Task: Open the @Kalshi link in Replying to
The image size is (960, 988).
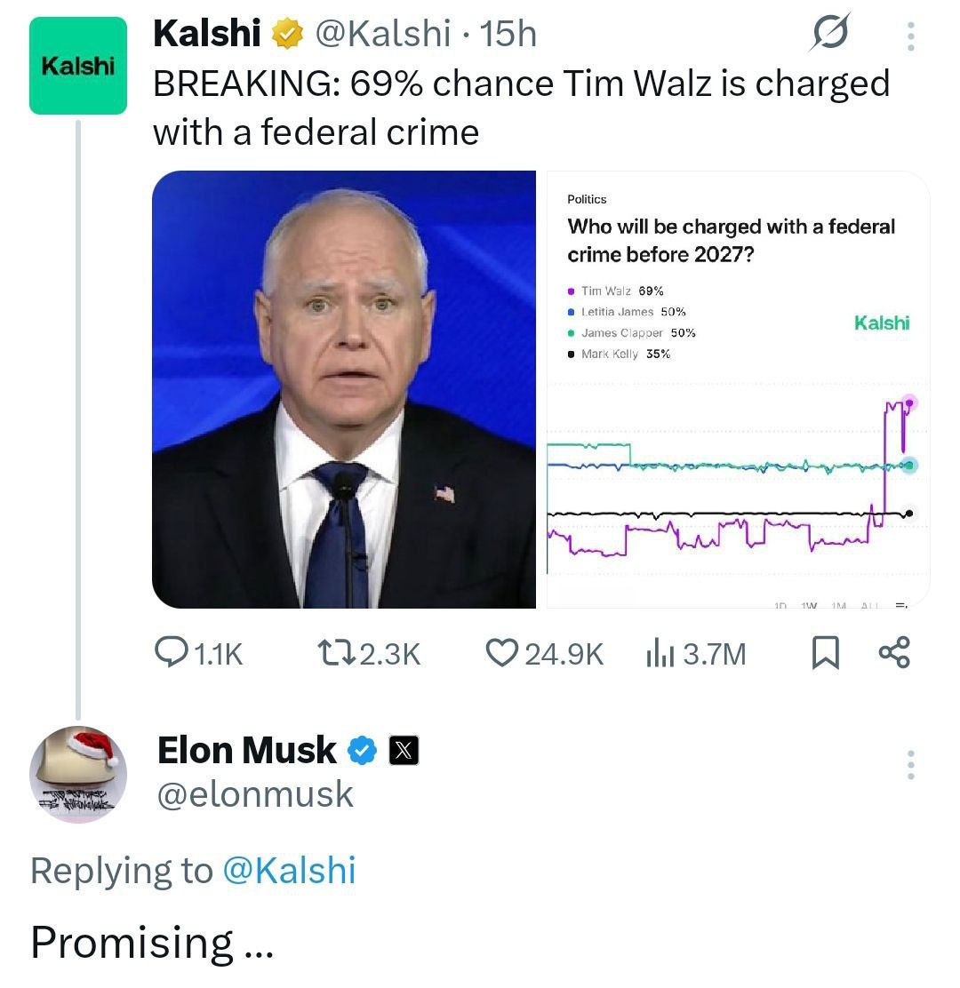Action: (x=289, y=871)
